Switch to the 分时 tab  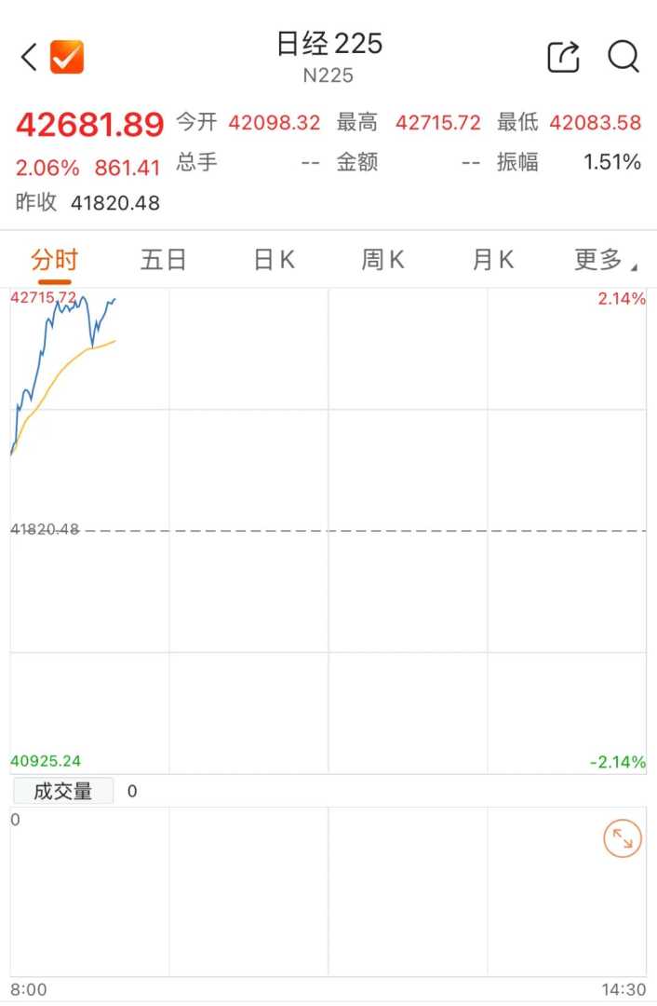55,260
